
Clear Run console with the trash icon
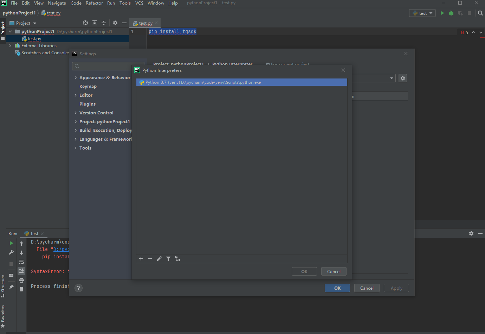click(x=21, y=289)
